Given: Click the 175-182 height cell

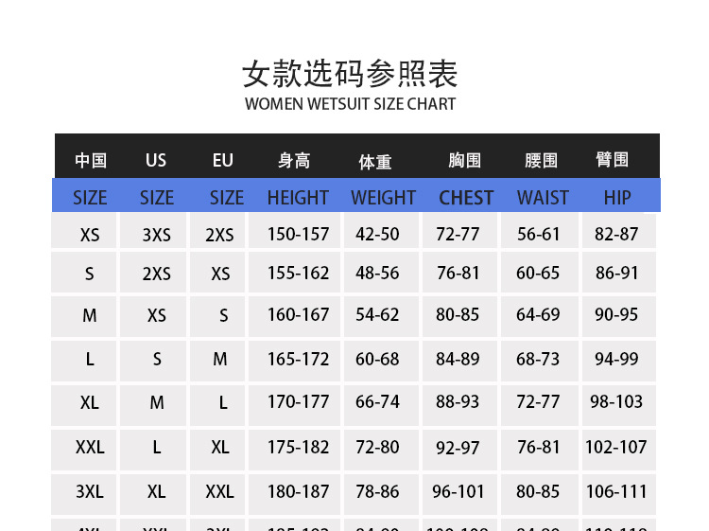Looking at the screenshot, I should [x=298, y=447].
